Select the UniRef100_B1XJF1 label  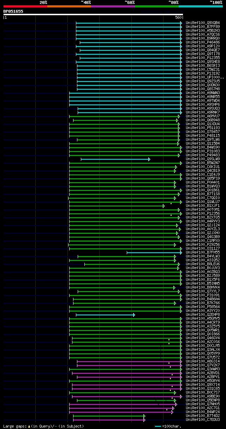[203, 206]
